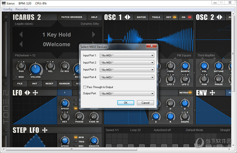Click the RANDOM button
Screen dimensions: 237x153
tap(64, 83)
